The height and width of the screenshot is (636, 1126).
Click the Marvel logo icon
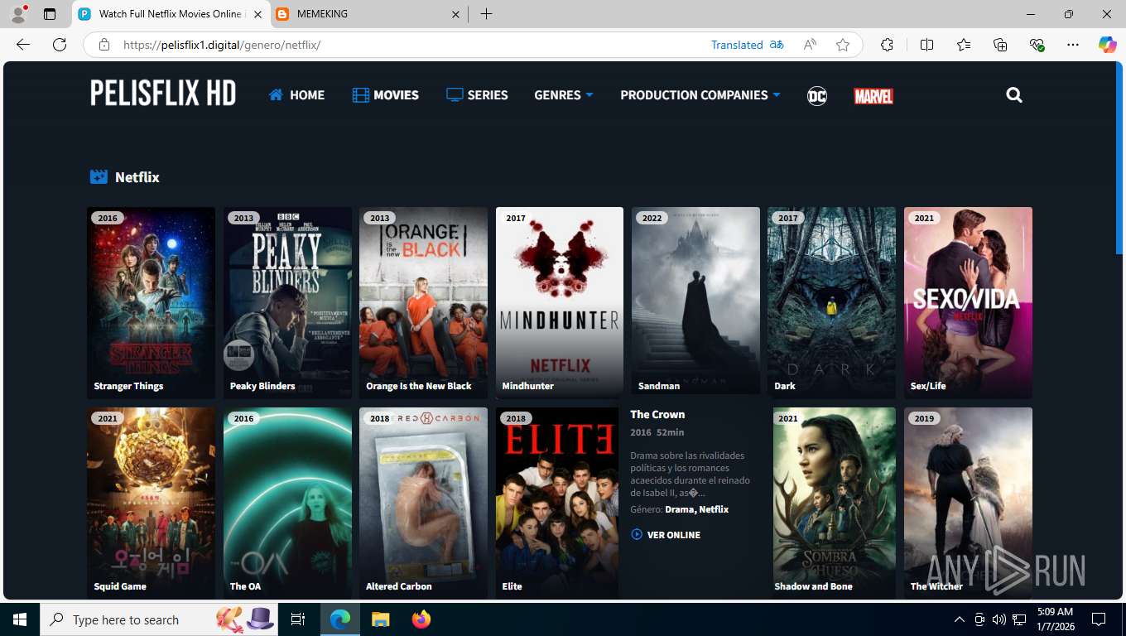pos(873,96)
